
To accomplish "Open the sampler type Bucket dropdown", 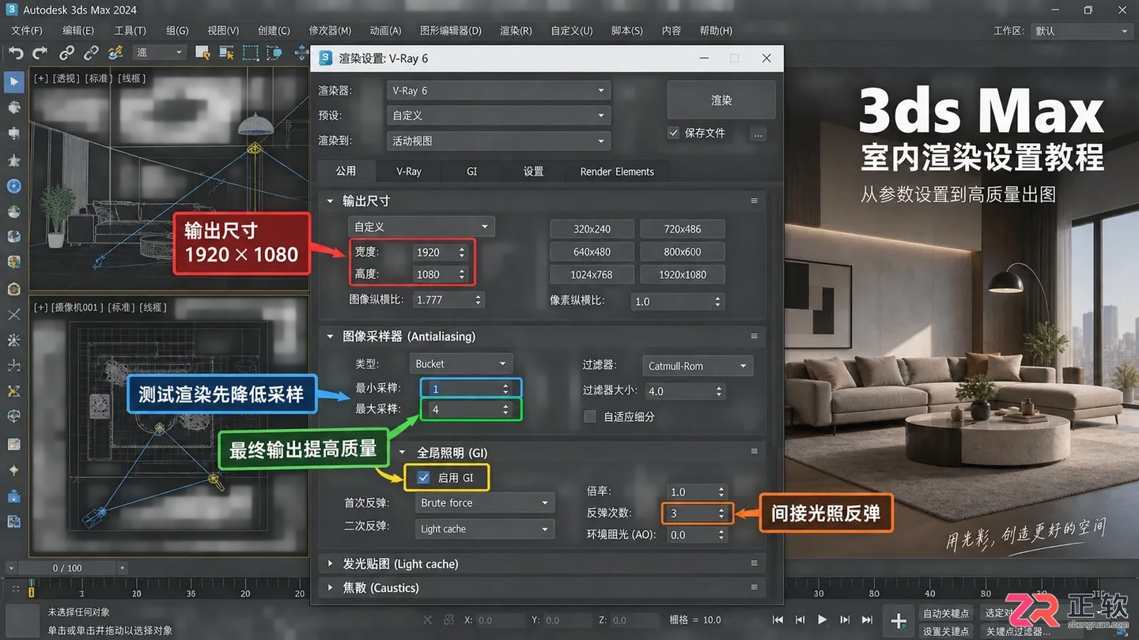I will point(461,364).
